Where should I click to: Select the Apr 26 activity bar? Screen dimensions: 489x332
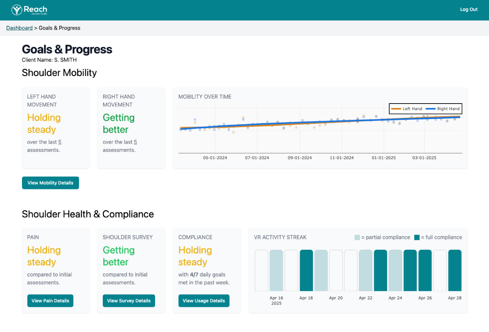(x=425, y=270)
